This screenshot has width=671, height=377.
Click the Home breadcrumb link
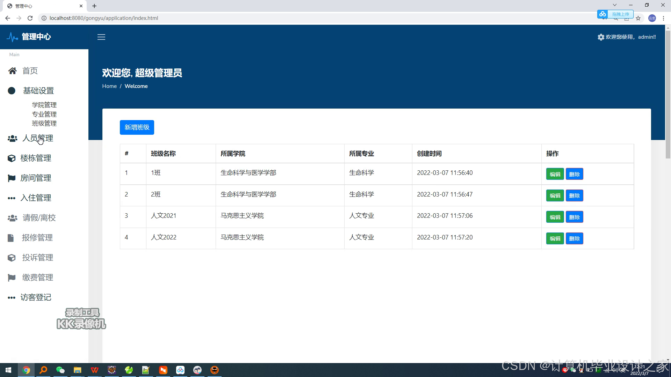click(109, 86)
